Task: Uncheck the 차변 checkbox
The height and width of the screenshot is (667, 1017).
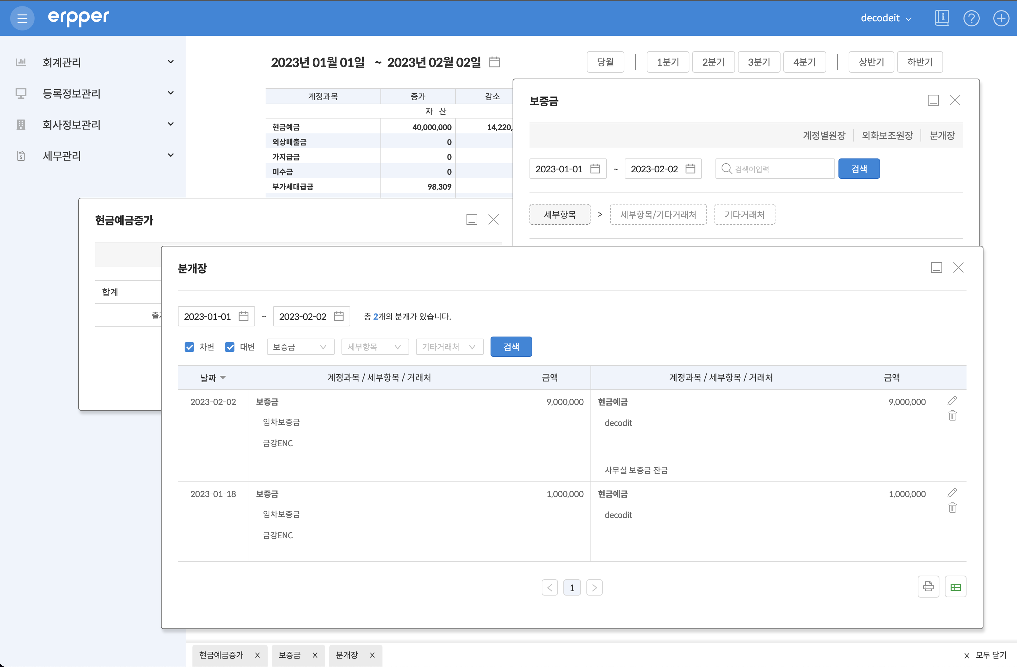Action: [189, 347]
